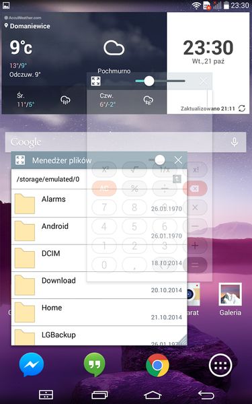Close the calculator floating window
Image resolution: width=252 pixels, height=404 pixels.
click(x=204, y=81)
